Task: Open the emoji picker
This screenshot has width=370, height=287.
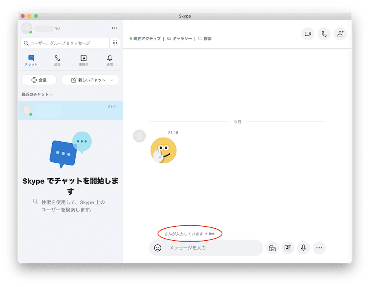Action: [x=158, y=248]
